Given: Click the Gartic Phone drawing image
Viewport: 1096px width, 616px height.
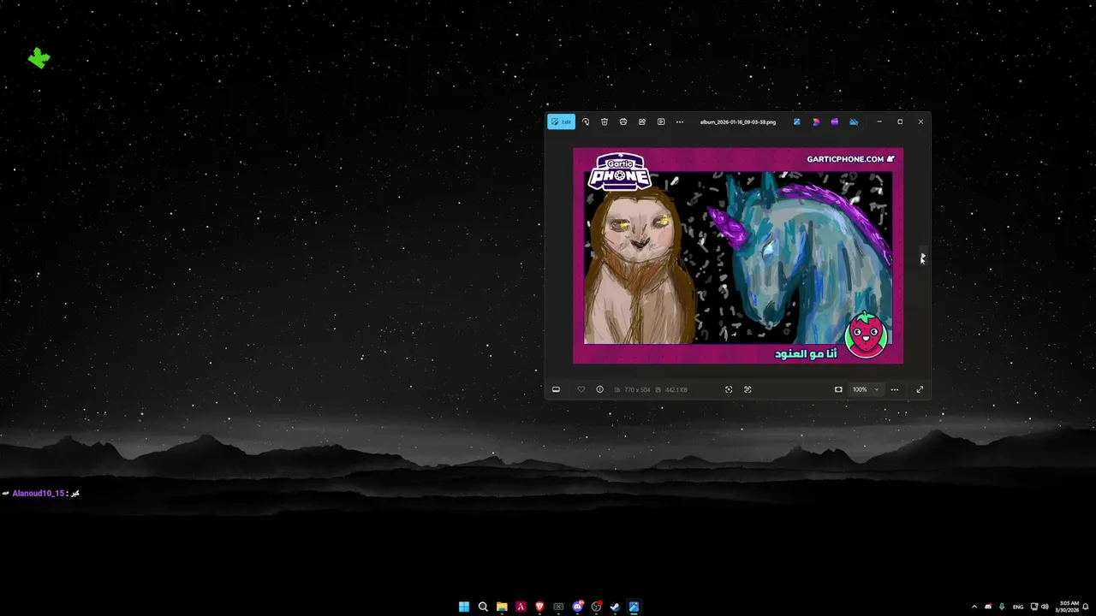Looking at the screenshot, I should (x=738, y=256).
